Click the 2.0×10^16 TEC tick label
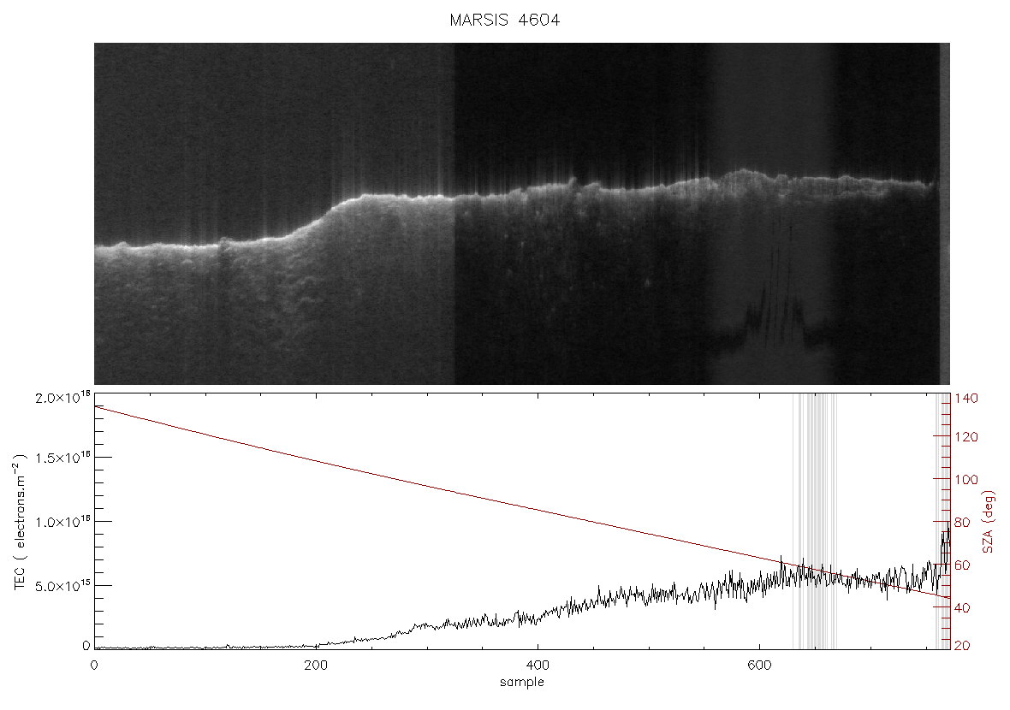The height and width of the screenshot is (710, 1010). [x=63, y=398]
